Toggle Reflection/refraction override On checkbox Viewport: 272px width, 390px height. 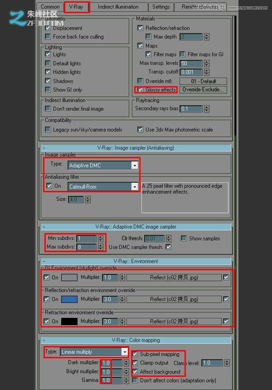[x=47, y=299]
